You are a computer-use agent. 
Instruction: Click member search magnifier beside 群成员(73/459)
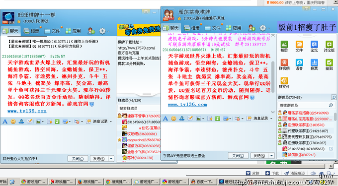click(334, 97)
